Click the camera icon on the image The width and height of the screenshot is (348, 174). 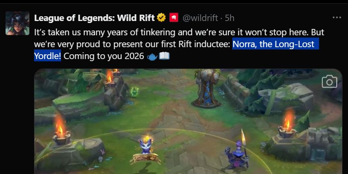329,82
